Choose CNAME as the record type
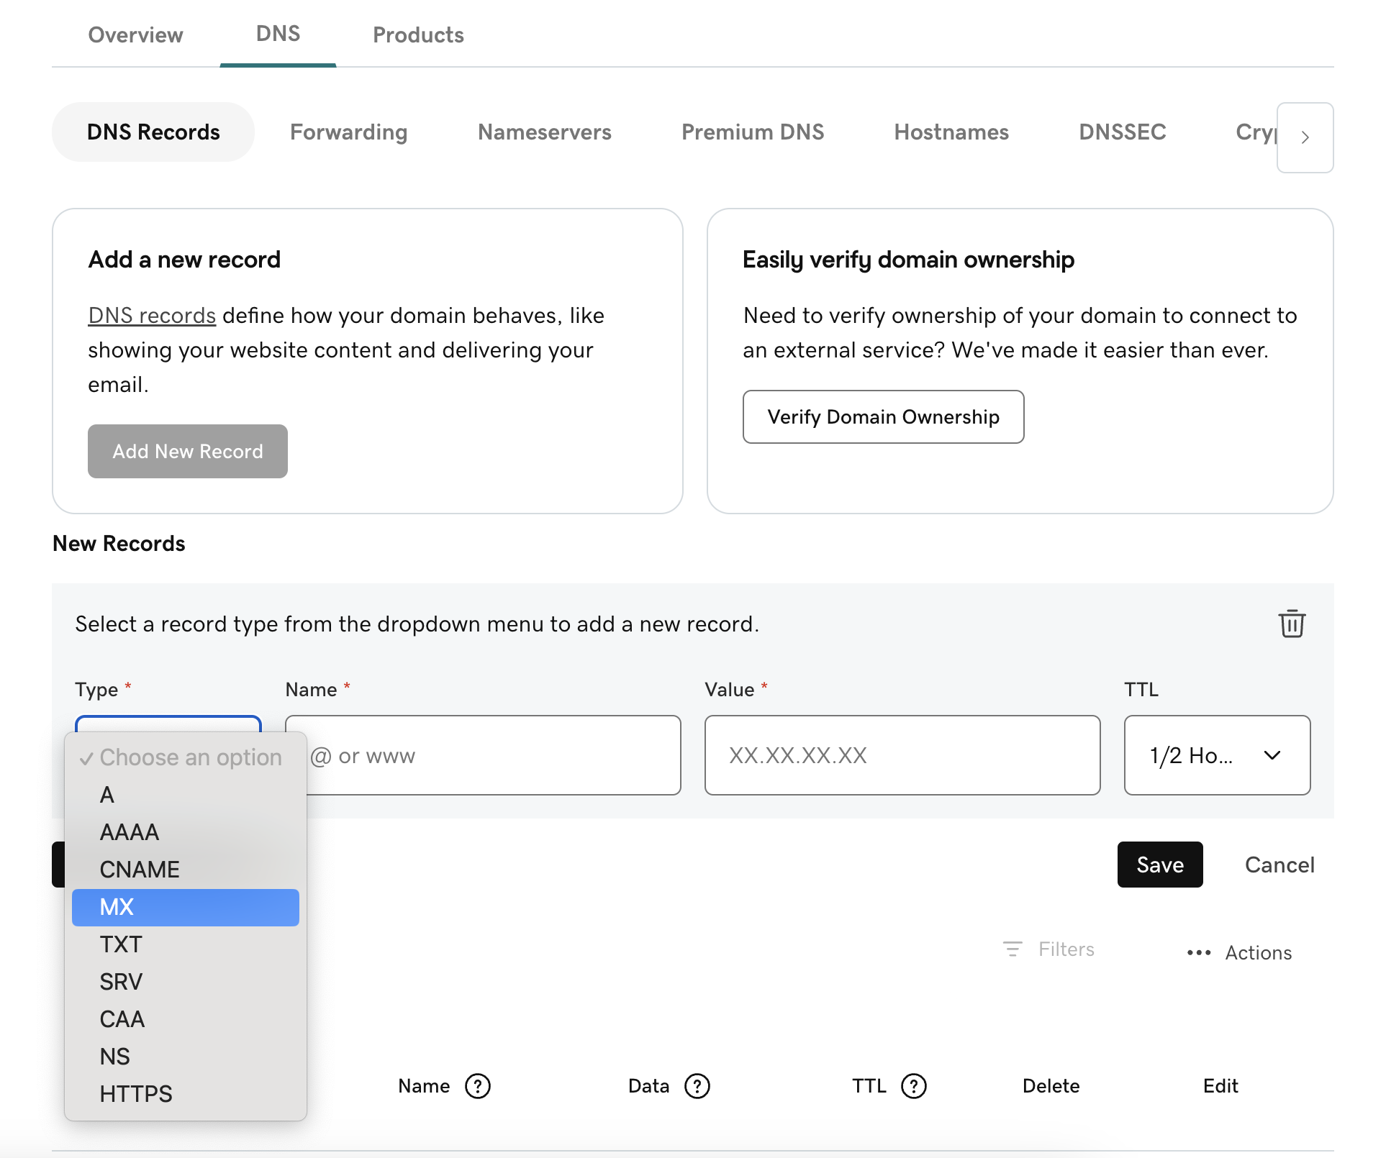The width and height of the screenshot is (1386, 1158). 139,870
